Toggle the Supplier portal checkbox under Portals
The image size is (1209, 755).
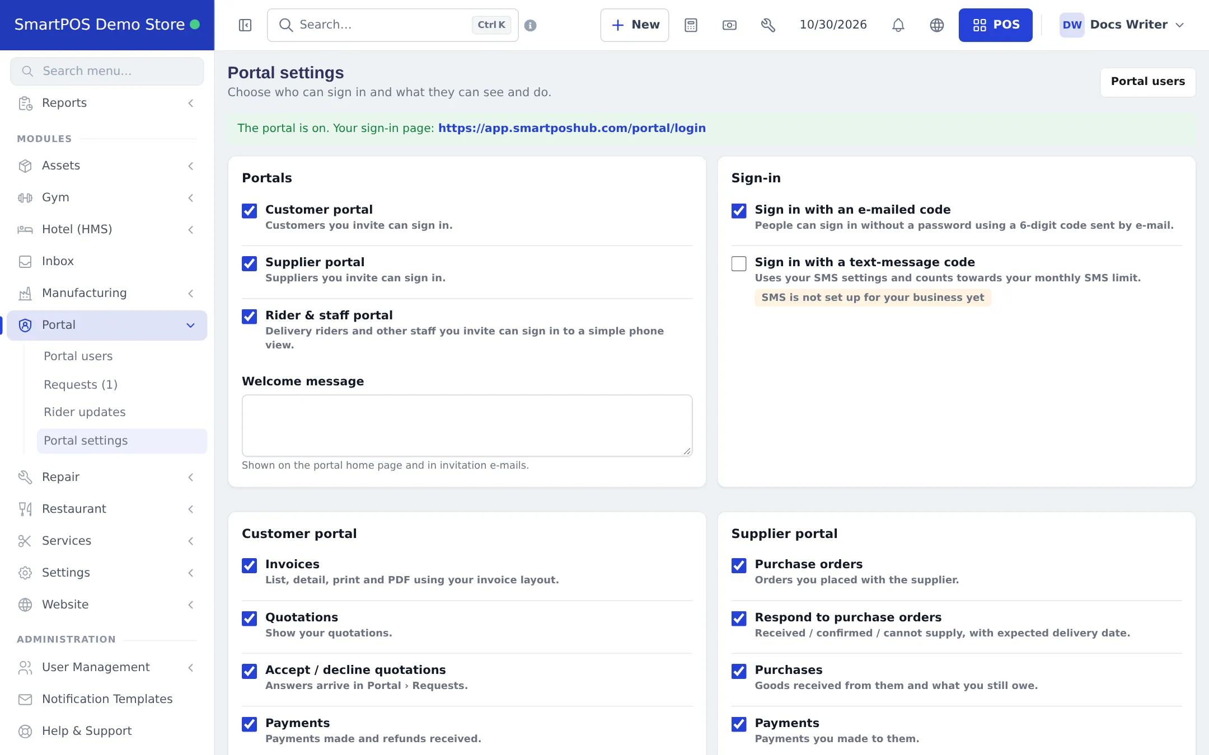tap(249, 263)
